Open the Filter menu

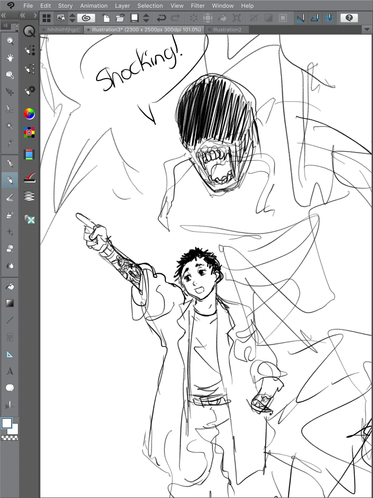click(x=197, y=5)
